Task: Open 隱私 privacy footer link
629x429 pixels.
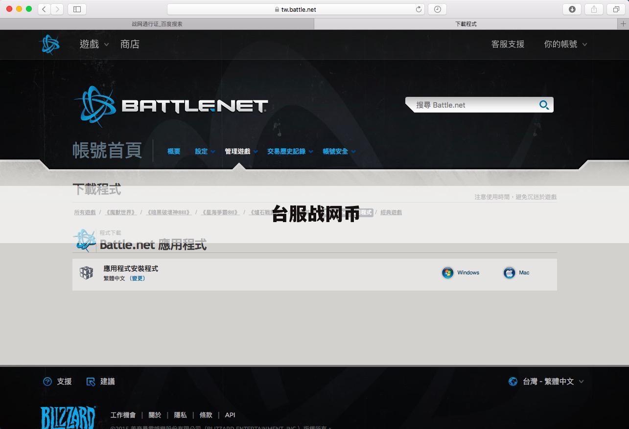Action: click(x=180, y=415)
